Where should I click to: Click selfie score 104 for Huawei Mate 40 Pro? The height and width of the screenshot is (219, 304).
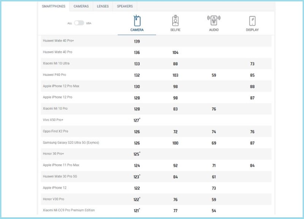tap(175, 52)
